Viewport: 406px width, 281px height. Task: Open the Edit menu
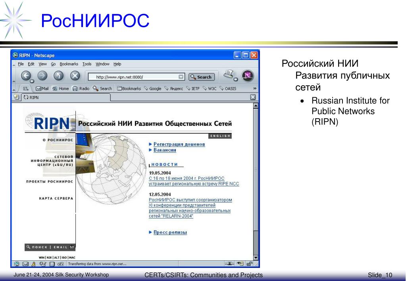coord(31,64)
